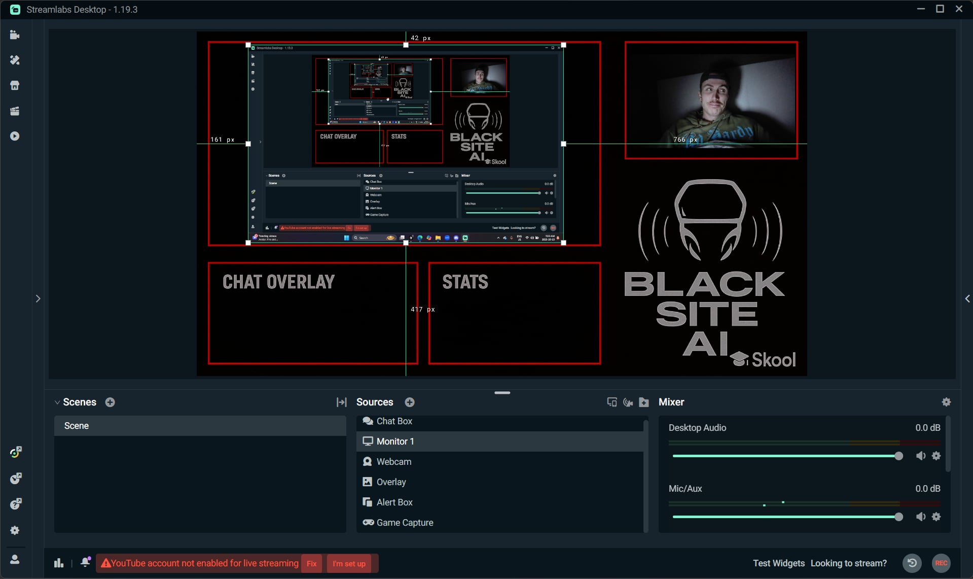Image resolution: width=973 pixels, height=579 pixels.
Task: Mute Mic/Aux speaker icon
Action: (921, 517)
